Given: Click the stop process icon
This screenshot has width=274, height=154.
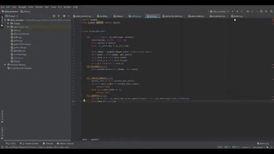Looking at the screenshot, I should coord(241,12).
